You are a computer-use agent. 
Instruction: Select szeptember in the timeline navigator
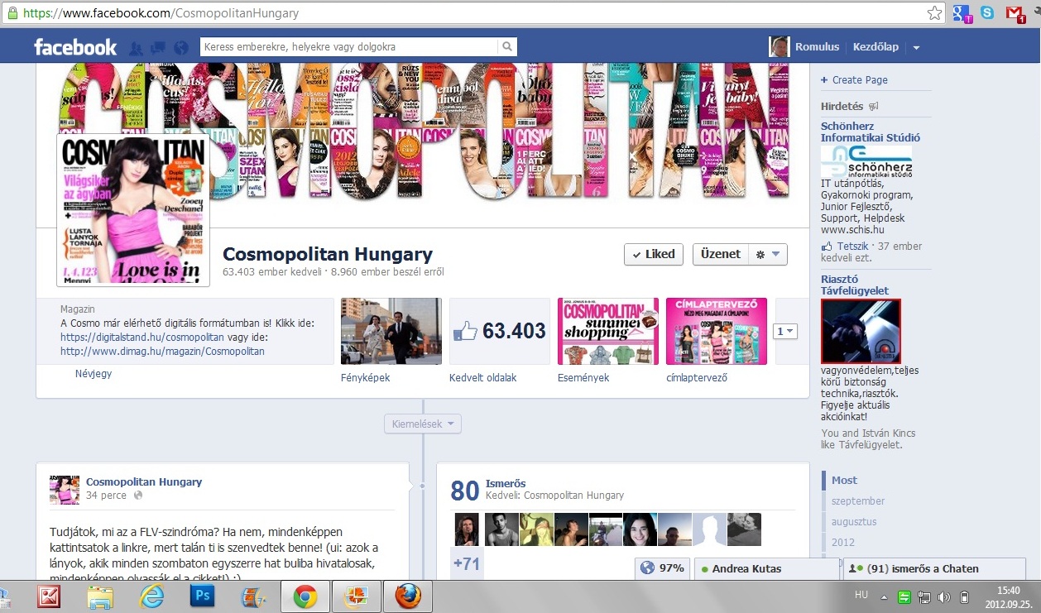[x=858, y=501]
